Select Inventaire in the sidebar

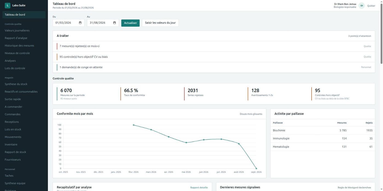tap(11, 145)
